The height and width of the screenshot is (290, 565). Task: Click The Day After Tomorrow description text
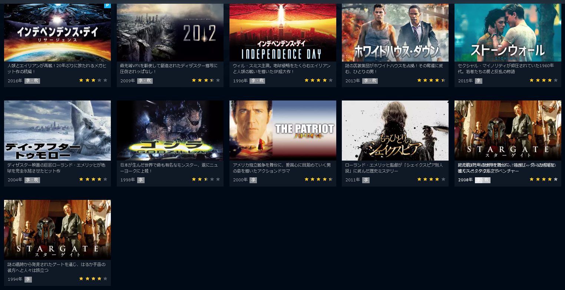[x=56, y=168]
